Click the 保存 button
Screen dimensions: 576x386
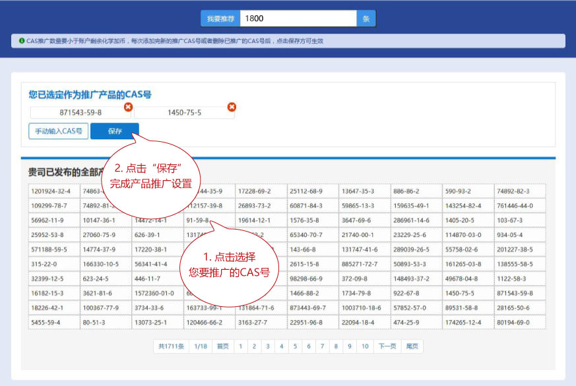[x=115, y=131]
